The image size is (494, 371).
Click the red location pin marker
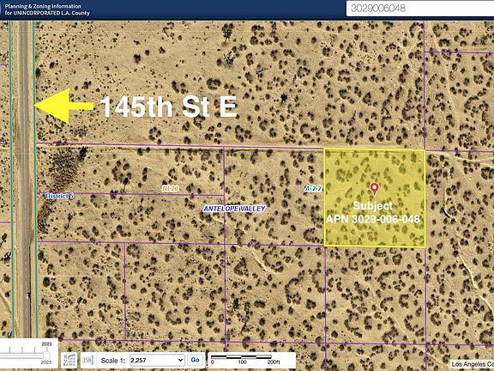374,189
